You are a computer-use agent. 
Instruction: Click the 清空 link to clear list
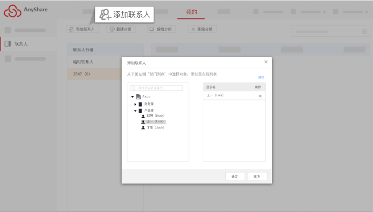[x=261, y=77]
